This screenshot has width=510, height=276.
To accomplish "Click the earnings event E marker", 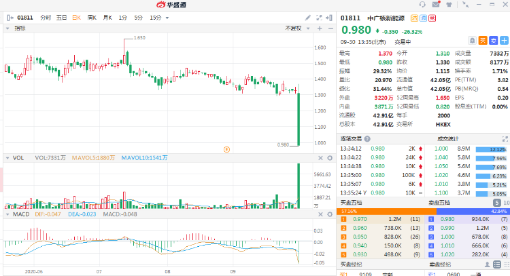I will 226,149.
